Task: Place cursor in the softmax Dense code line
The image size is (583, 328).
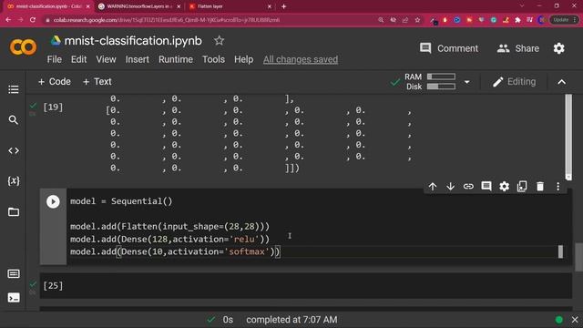Action: coord(175,251)
